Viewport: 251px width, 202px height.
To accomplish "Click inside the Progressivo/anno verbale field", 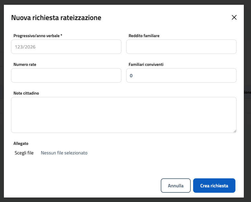I will coord(66,47).
